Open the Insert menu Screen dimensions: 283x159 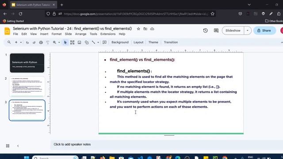pyautogui.click(x=44, y=34)
